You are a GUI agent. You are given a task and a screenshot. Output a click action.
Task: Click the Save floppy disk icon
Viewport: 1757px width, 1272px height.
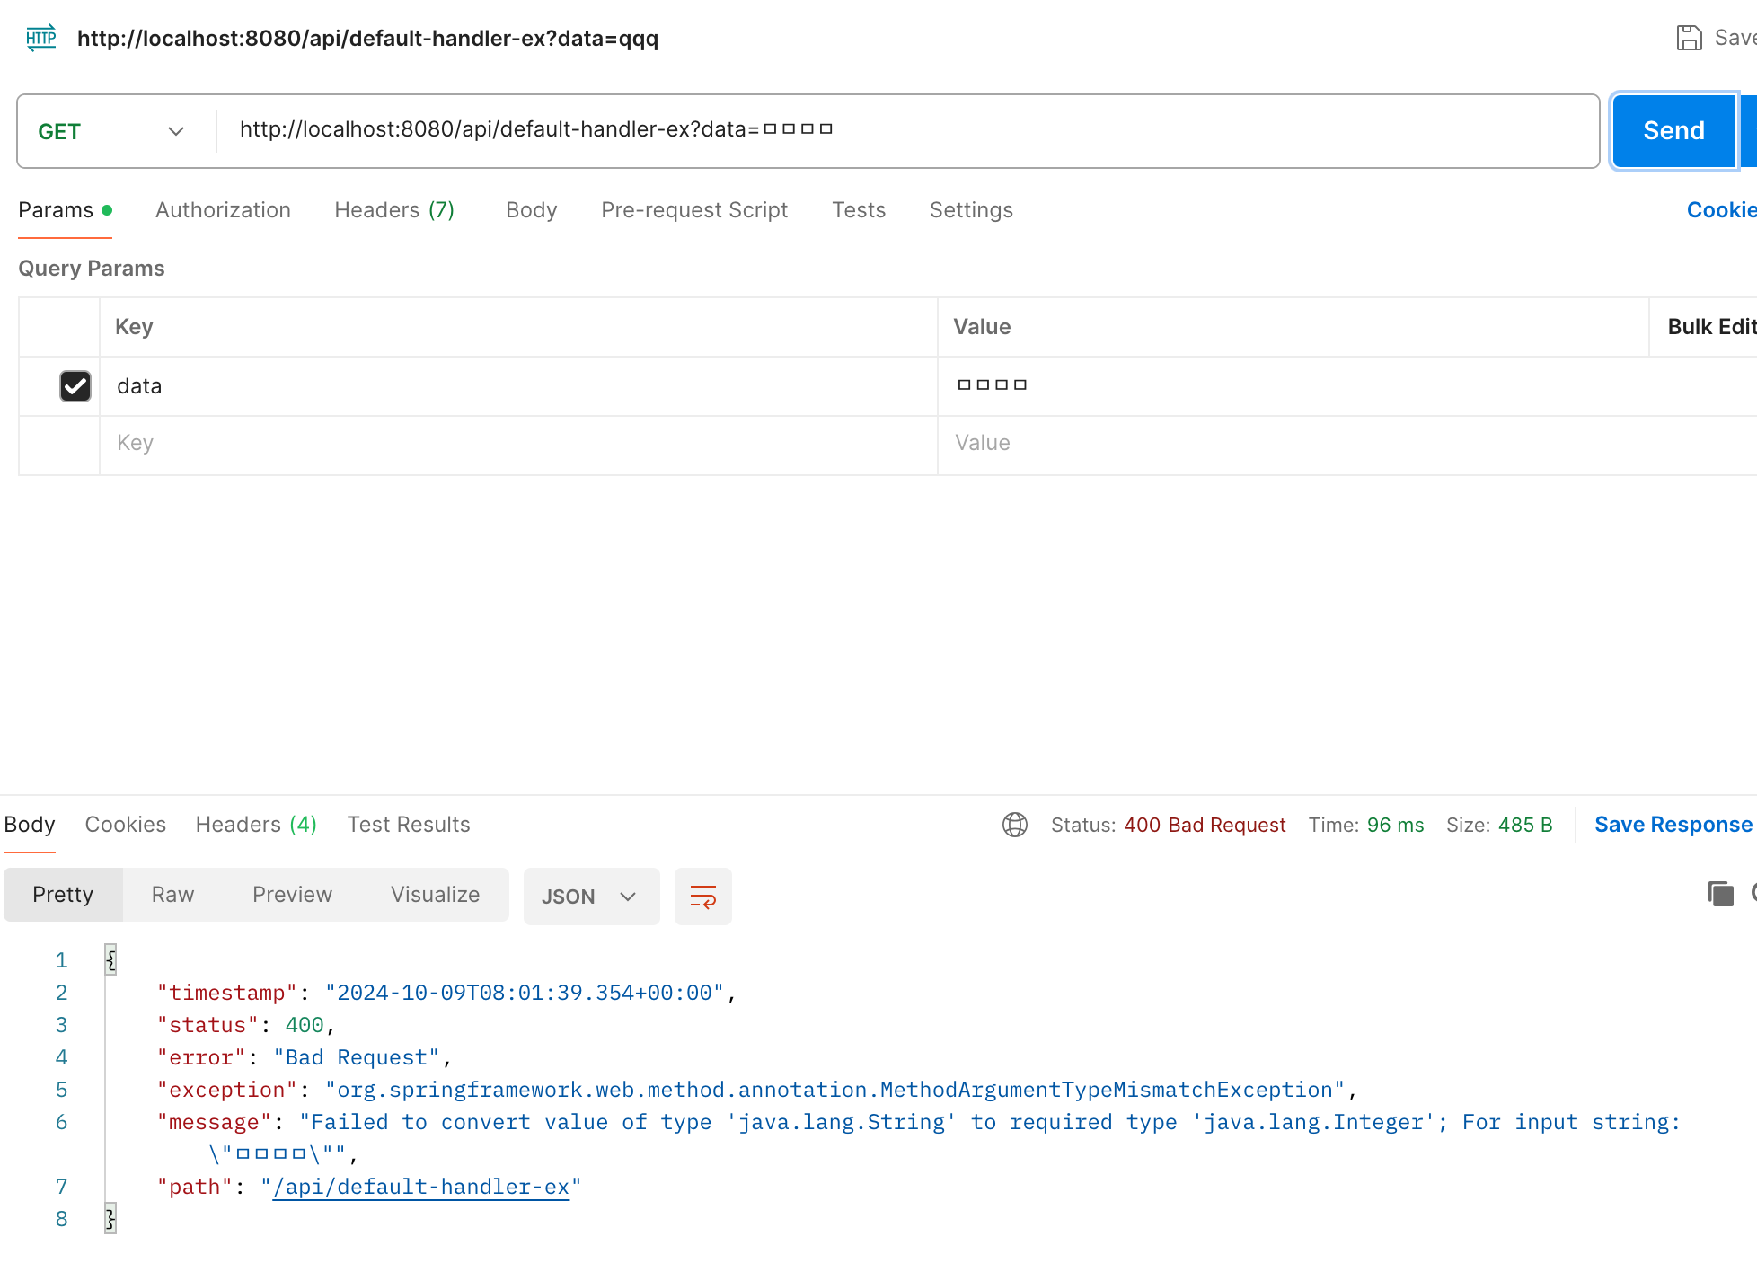pos(1689,38)
